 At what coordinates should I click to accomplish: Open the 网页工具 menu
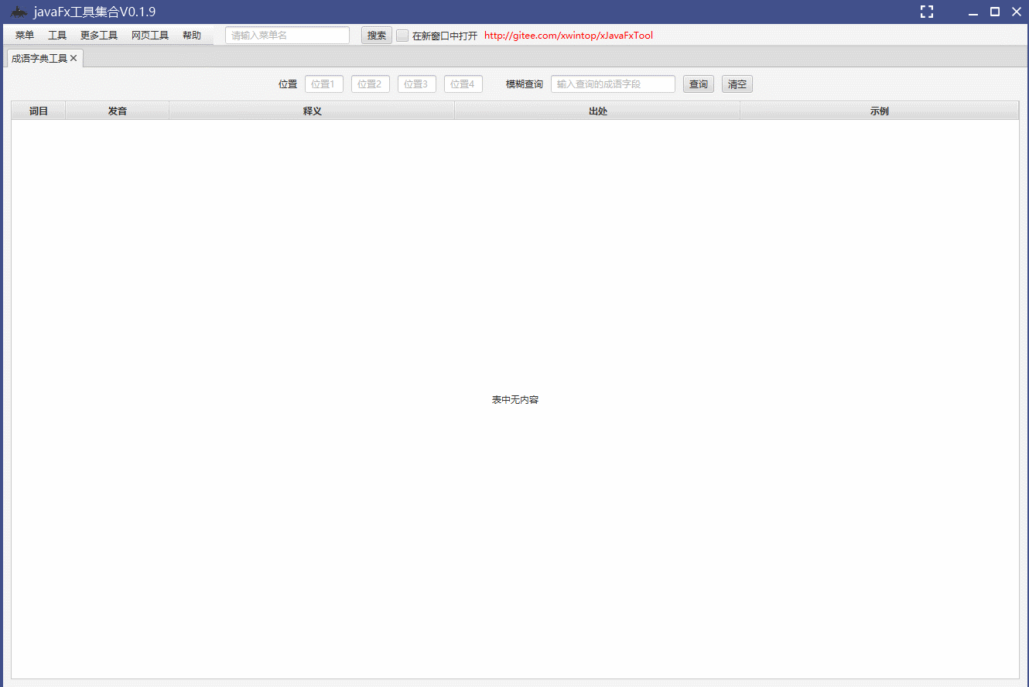tap(150, 36)
